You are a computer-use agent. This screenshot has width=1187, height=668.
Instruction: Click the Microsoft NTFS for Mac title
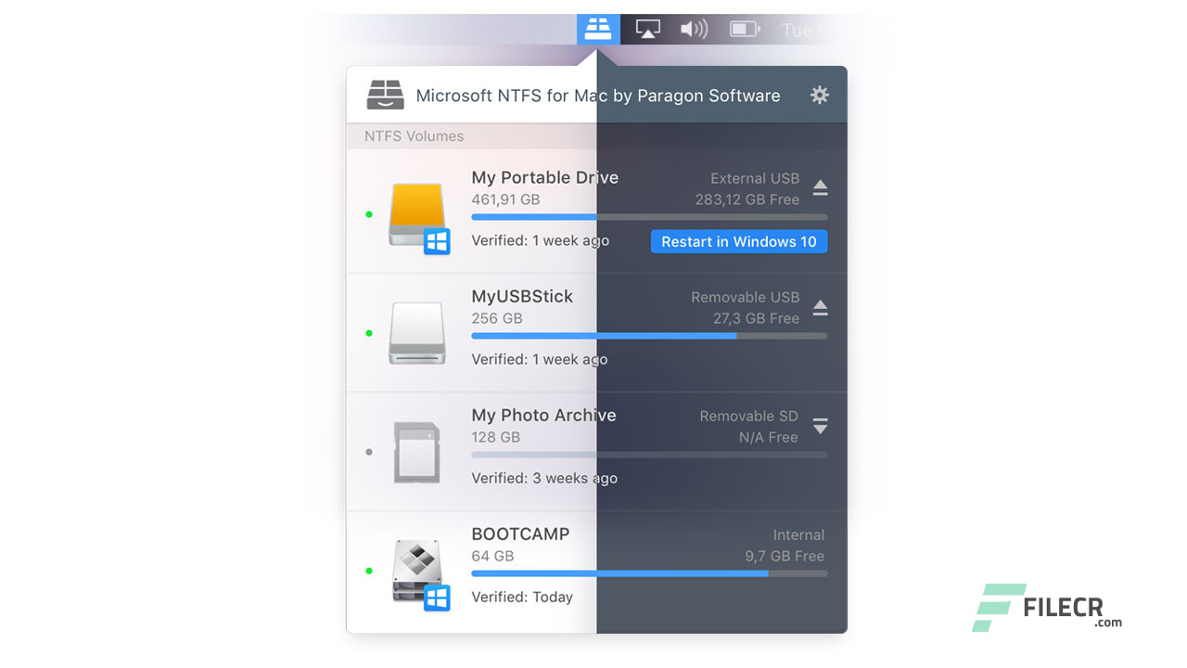[598, 96]
